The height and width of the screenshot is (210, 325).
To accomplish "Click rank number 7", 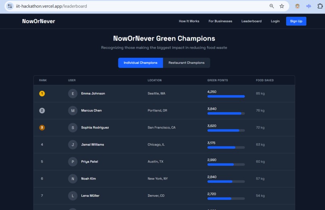I will [x=42, y=196].
